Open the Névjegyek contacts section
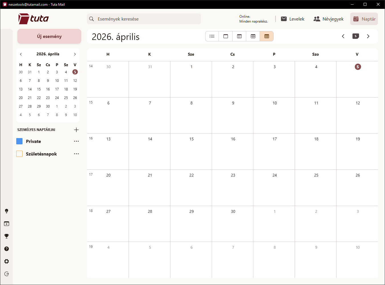Screen dimensions: 385x285 point(328,19)
